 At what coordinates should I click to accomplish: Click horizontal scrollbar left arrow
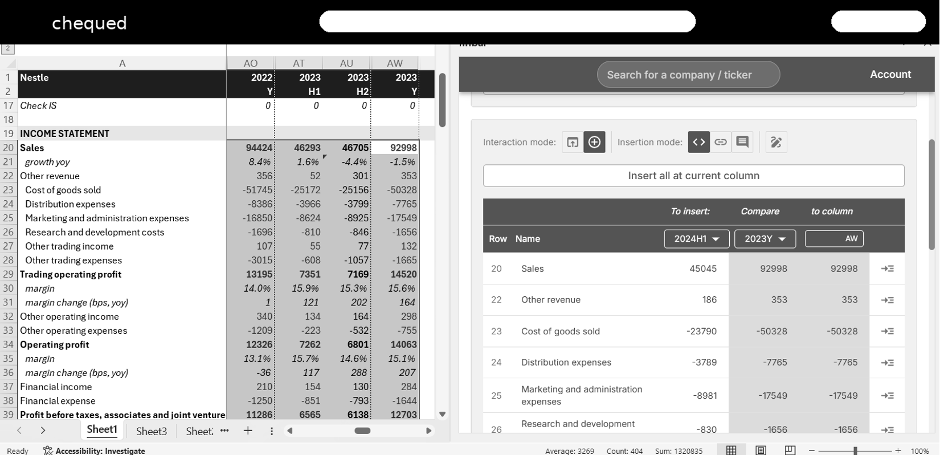point(289,431)
